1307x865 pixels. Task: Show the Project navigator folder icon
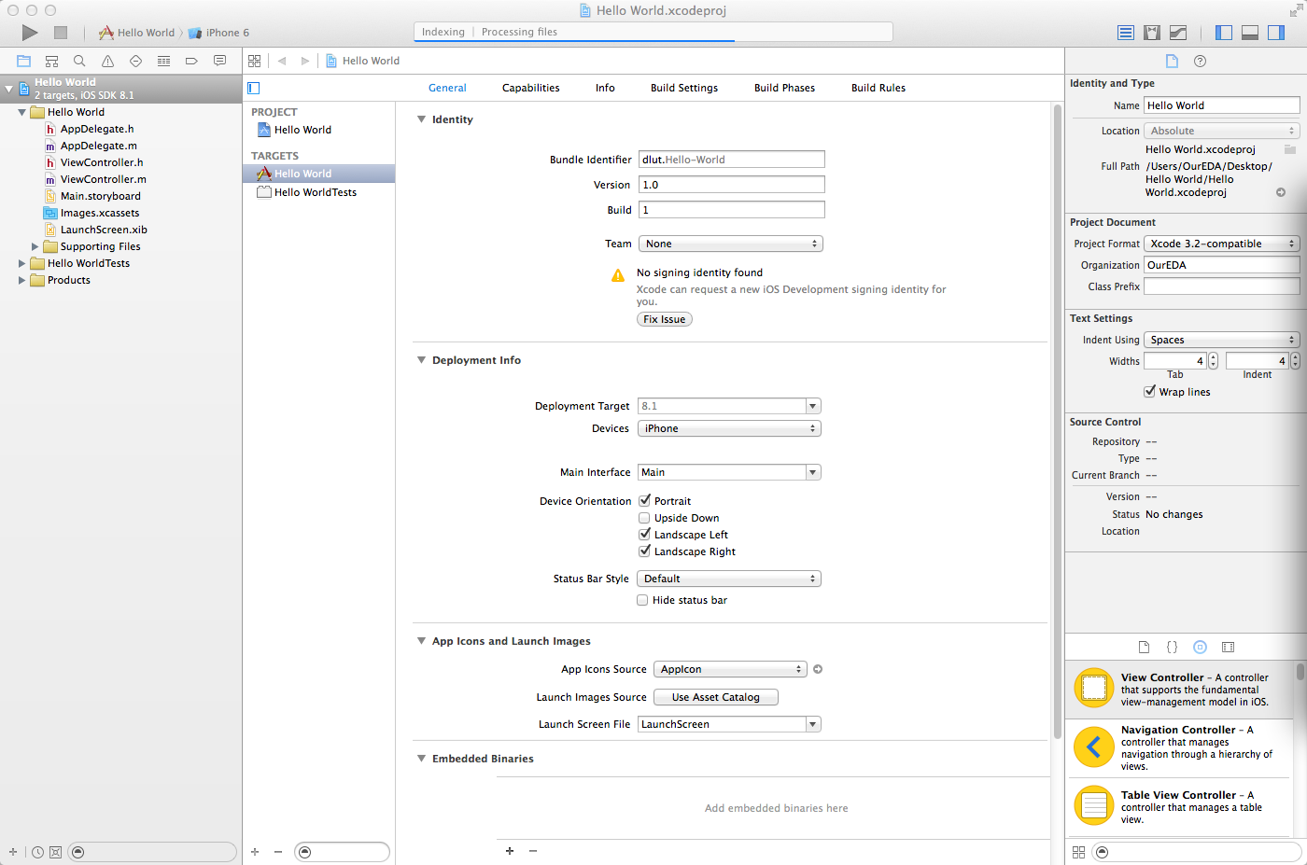point(24,61)
